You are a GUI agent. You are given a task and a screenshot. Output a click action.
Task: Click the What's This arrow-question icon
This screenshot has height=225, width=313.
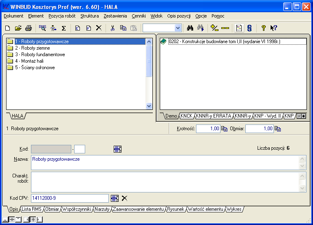point(274,28)
